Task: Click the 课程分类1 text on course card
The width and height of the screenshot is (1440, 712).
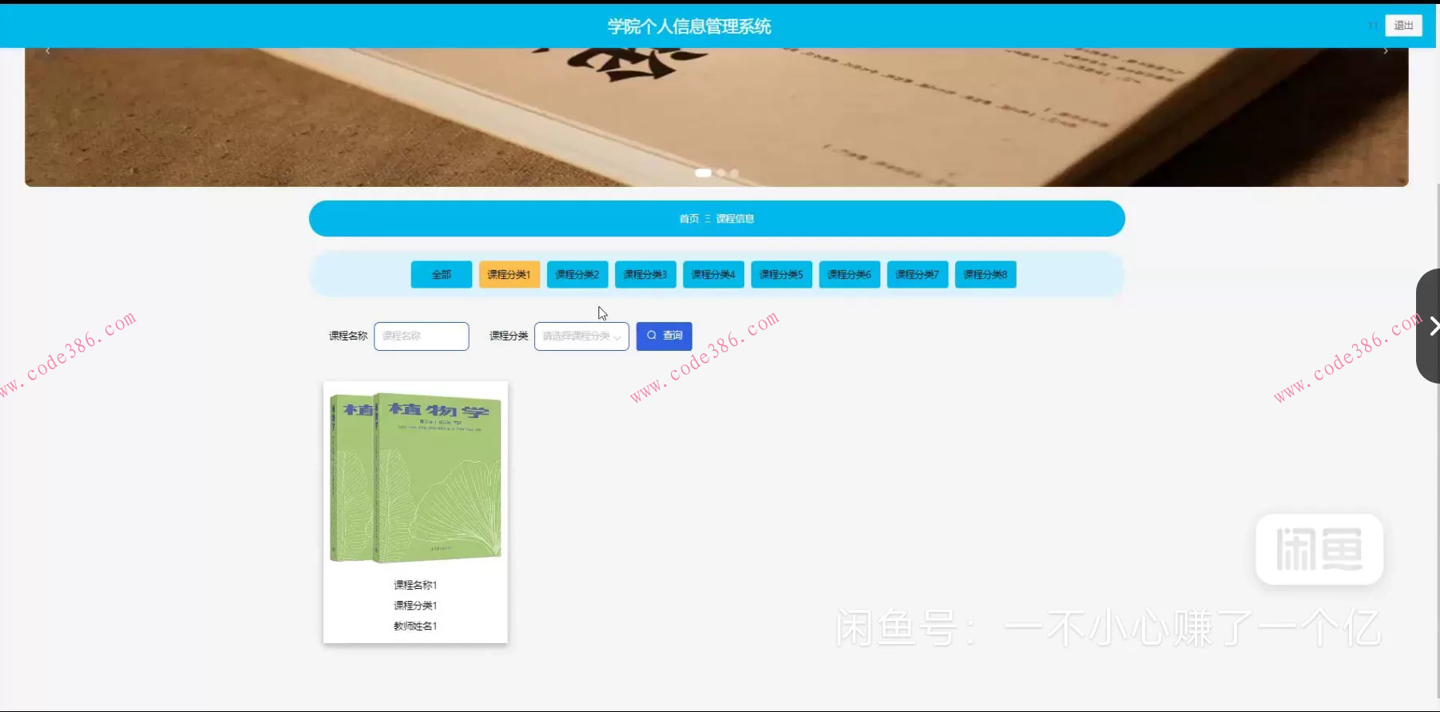Action: 415,606
